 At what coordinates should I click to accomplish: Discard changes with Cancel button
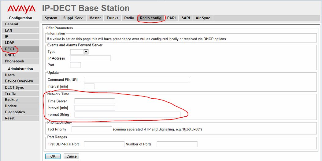pyautogui.click(x=72, y=156)
